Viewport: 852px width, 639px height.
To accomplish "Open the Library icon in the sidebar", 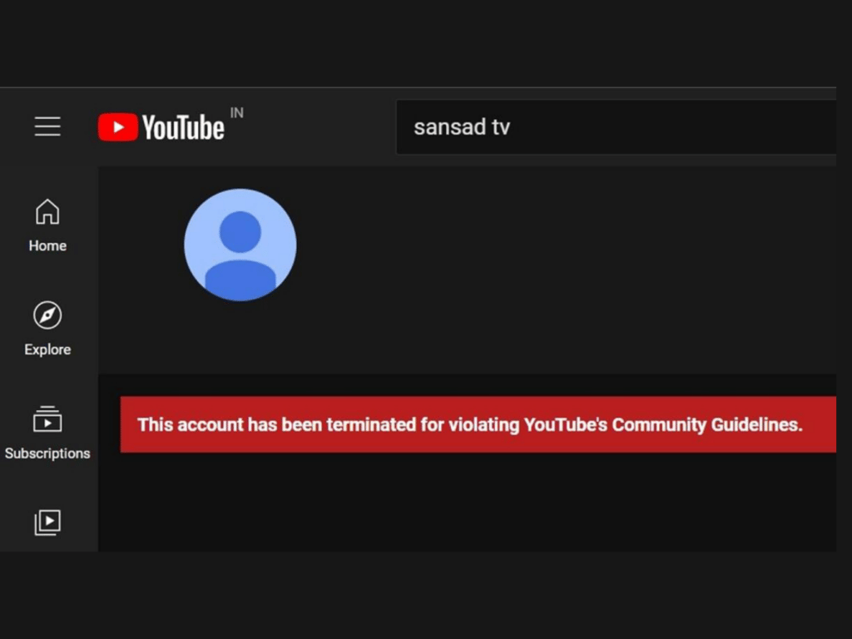I will (x=47, y=523).
